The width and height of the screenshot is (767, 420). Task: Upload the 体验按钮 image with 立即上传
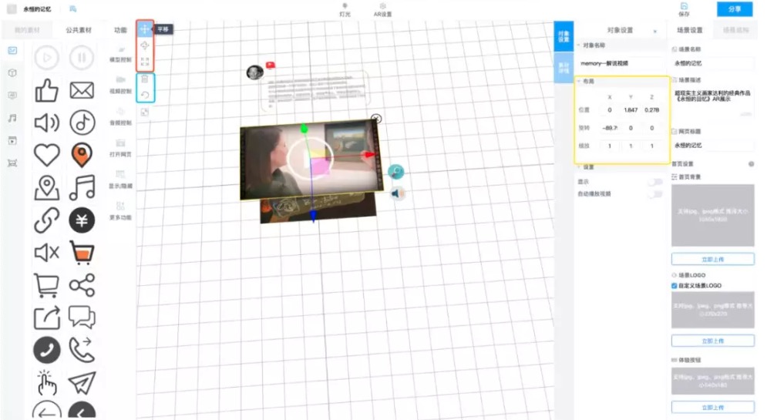[713, 408]
